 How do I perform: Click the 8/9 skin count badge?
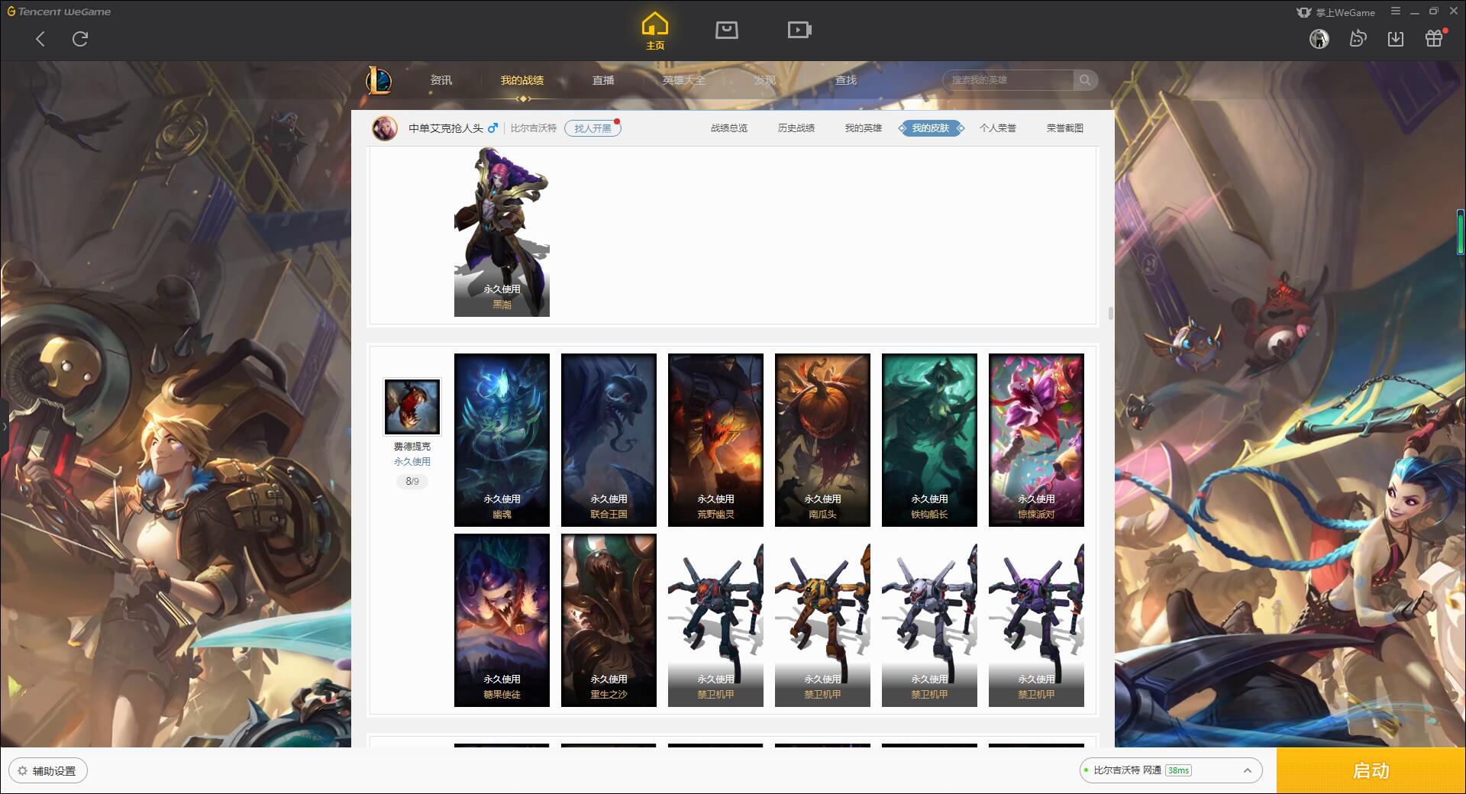412,482
